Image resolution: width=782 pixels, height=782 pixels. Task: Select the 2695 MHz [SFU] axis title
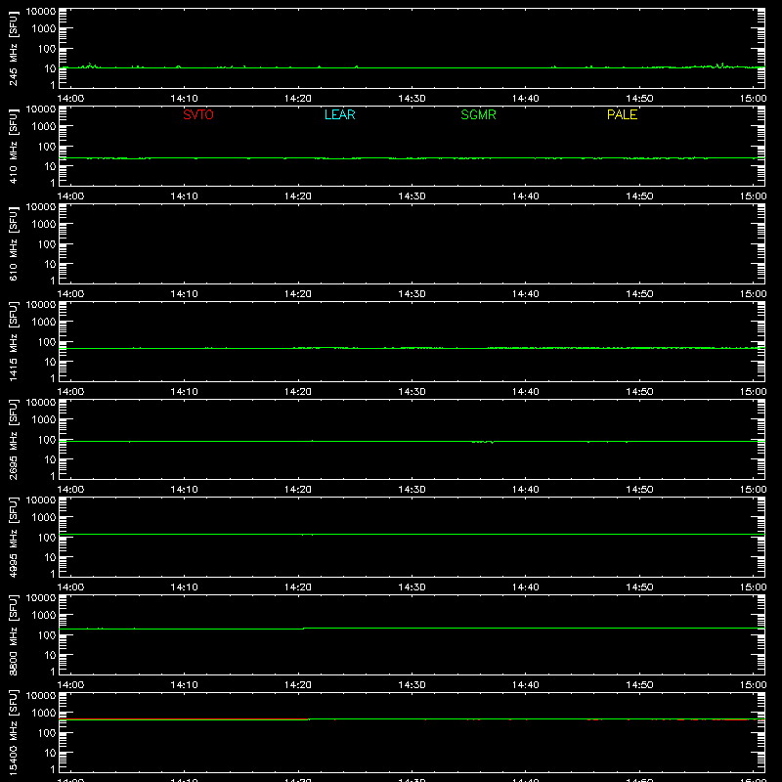coord(13,439)
